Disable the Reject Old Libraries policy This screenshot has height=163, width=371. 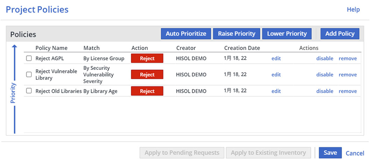324,91
